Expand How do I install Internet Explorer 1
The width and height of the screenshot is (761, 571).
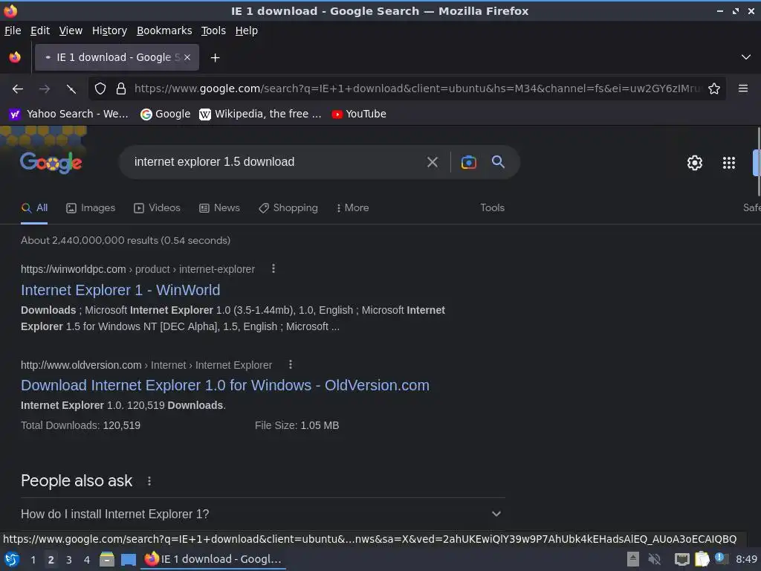[262, 514]
